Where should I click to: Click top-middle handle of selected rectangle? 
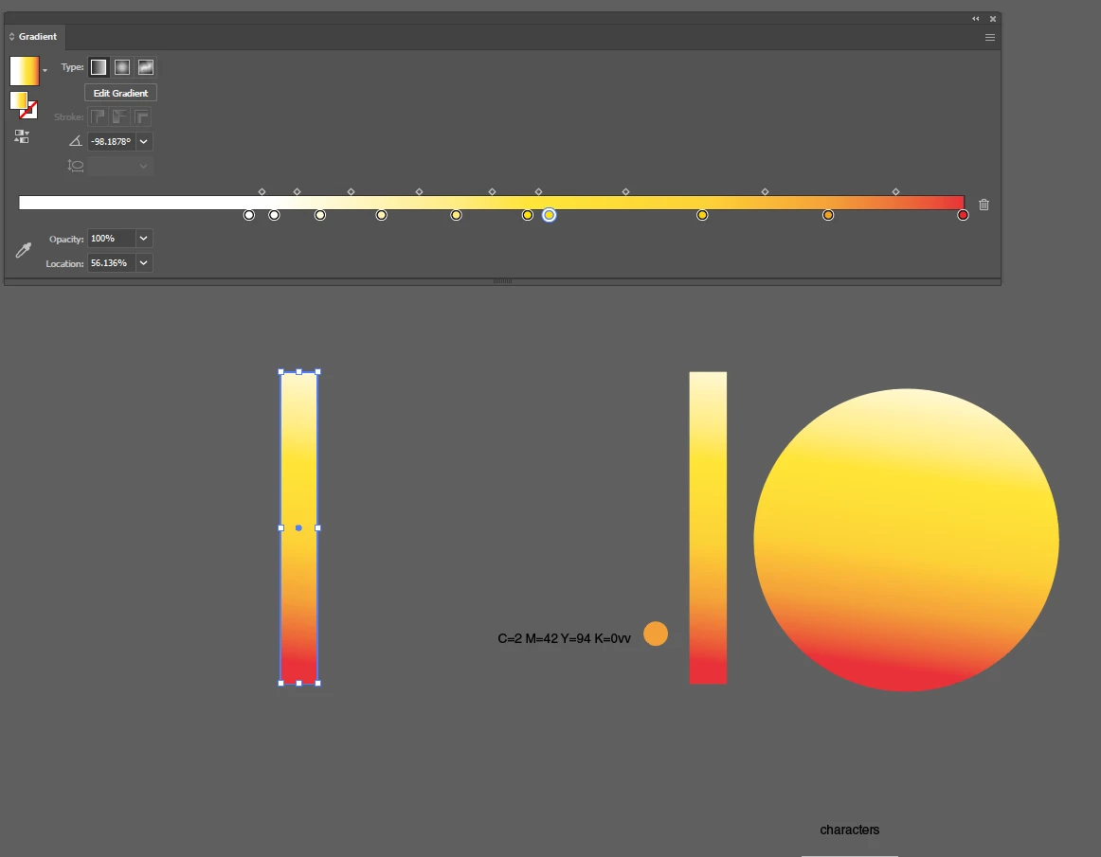299,372
